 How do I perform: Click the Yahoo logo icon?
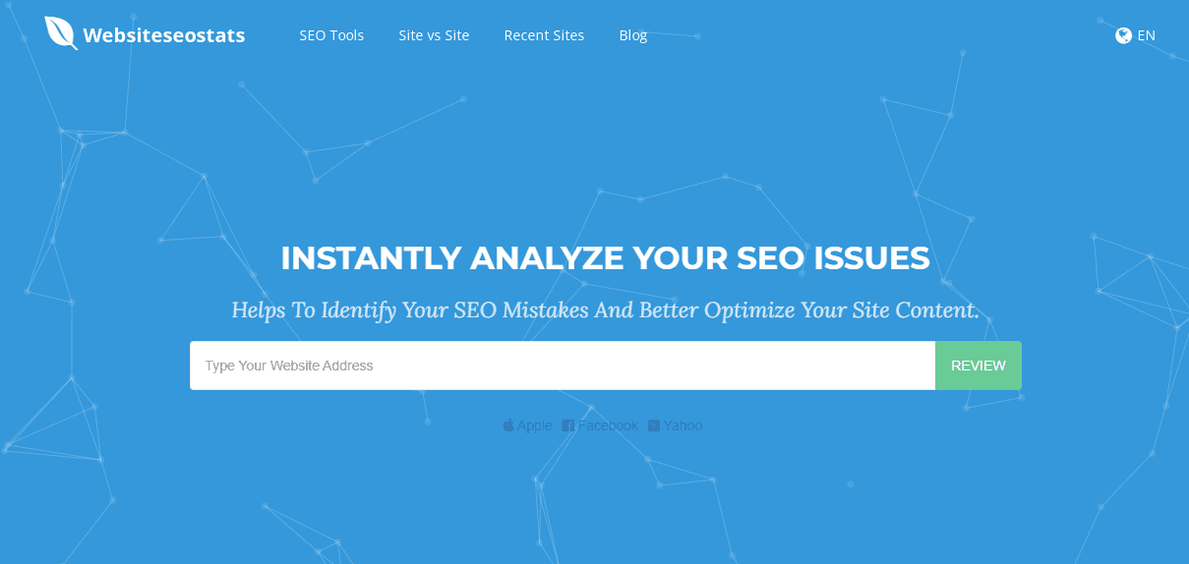[x=654, y=425]
